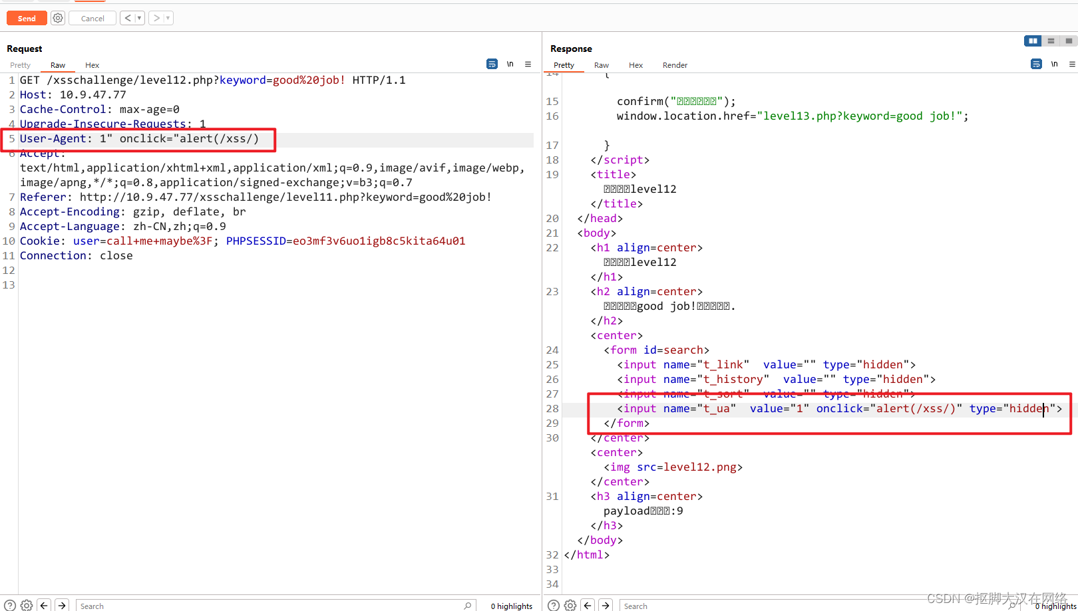Viewport: 1078px width, 611px height.
Task: Click the Cancel button
Action: click(92, 18)
